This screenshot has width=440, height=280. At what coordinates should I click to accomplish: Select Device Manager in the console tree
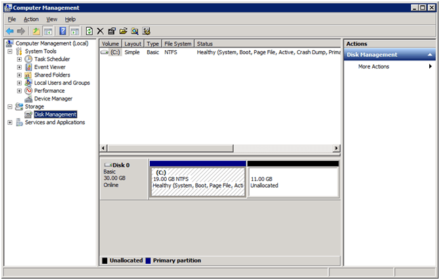click(53, 98)
